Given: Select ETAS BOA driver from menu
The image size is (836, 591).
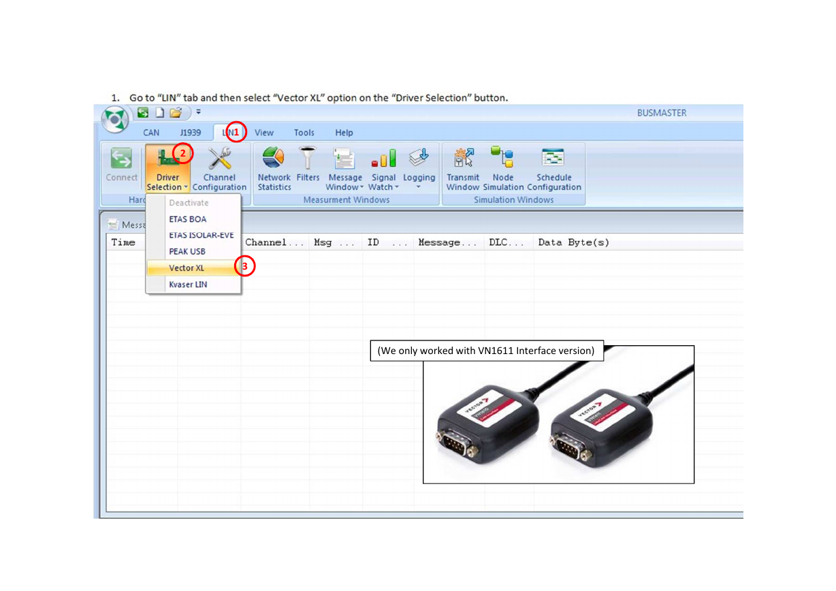Looking at the screenshot, I should (193, 219).
